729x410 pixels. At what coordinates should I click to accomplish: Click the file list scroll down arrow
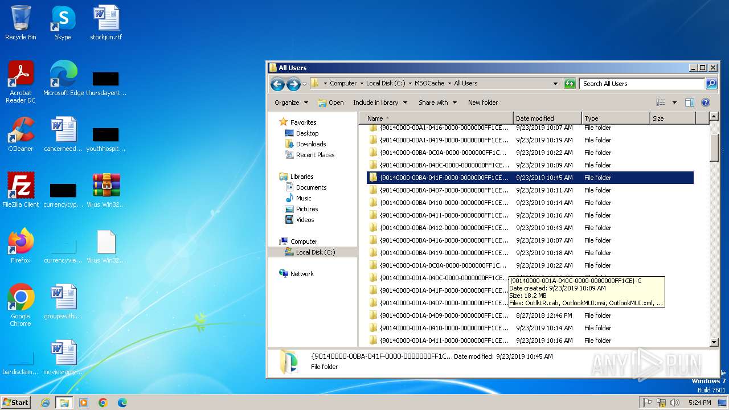point(714,342)
